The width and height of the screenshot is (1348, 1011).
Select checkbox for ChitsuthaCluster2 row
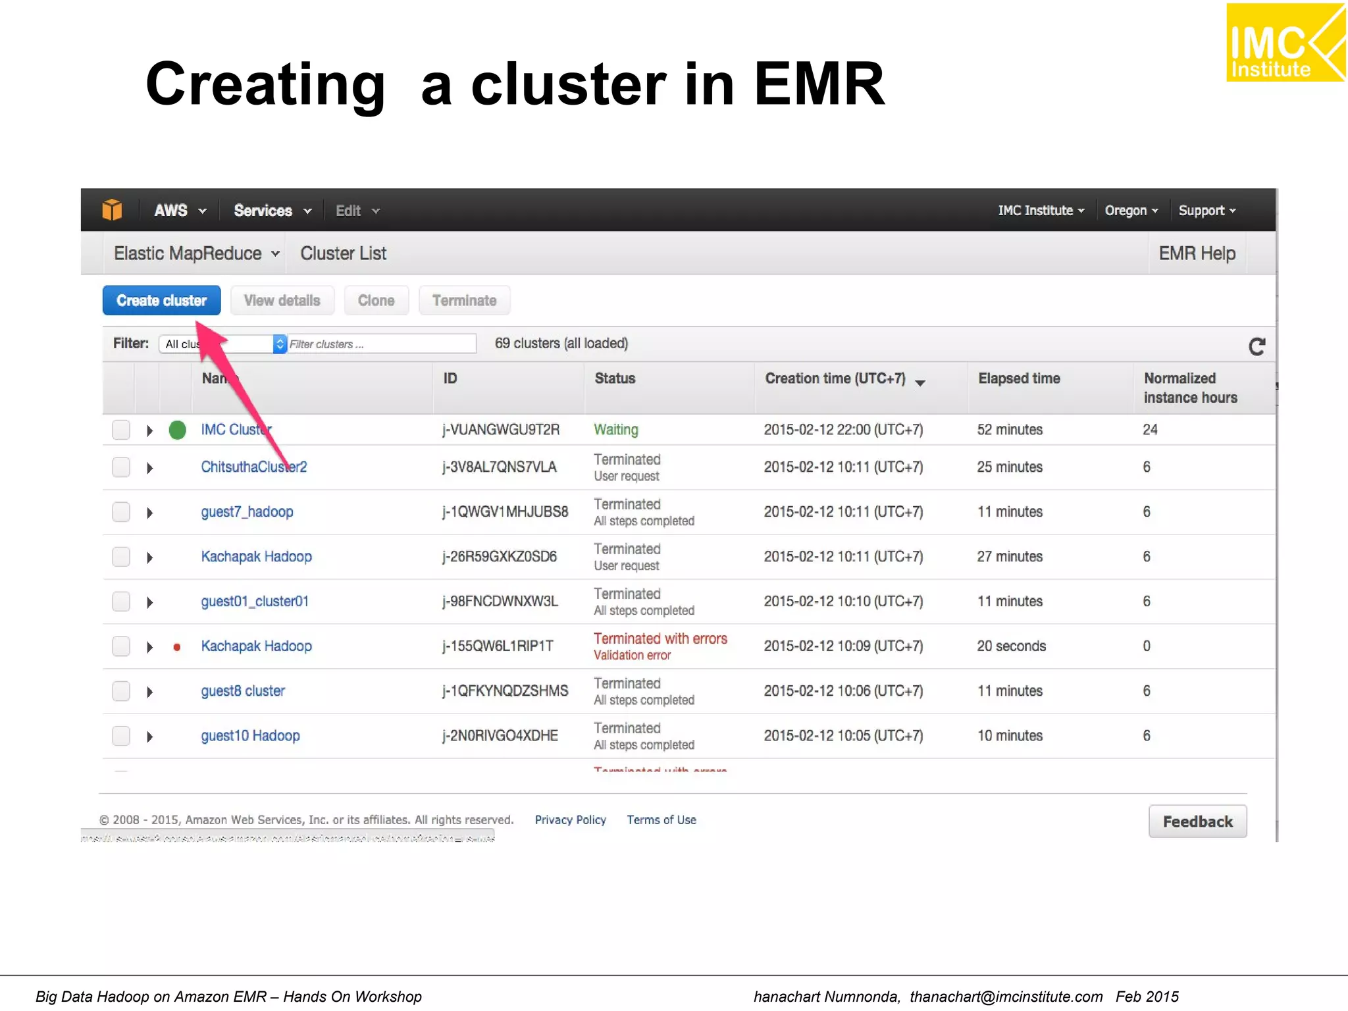click(121, 467)
